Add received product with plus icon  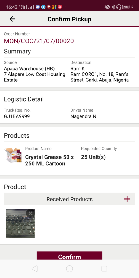[x=127, y=199]
